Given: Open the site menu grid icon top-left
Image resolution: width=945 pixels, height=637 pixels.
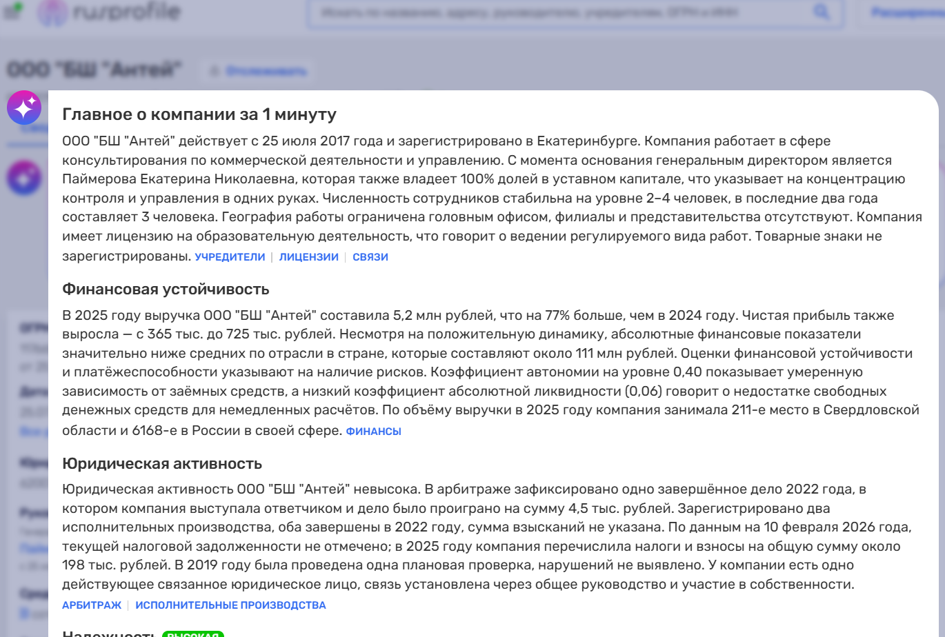Looking at the screenshot, I should click(x=12, y=13).
